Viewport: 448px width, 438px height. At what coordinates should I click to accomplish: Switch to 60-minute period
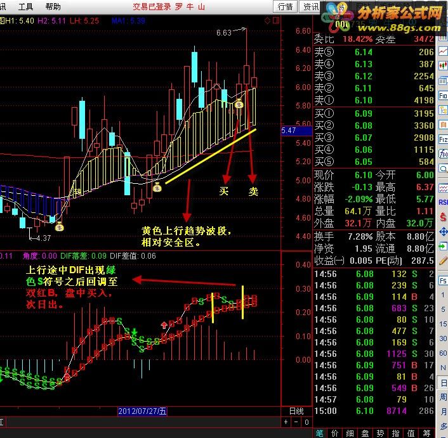click(x=443, y=353)
